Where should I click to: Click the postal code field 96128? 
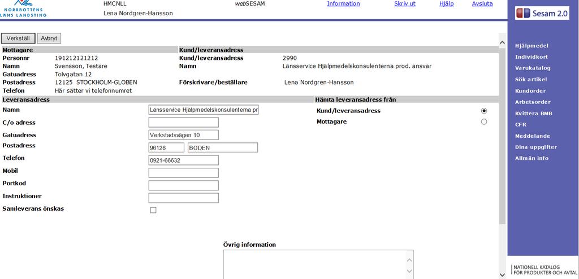pos(166,147)
